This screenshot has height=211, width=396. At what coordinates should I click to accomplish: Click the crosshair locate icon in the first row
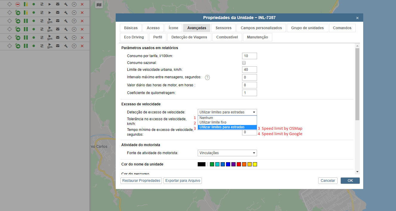point(10,4)
